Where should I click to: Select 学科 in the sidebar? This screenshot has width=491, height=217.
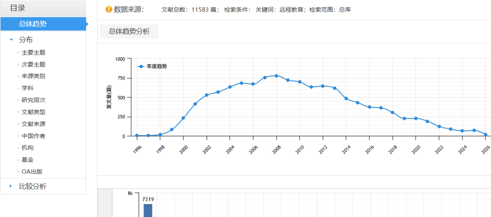point(28,88)
